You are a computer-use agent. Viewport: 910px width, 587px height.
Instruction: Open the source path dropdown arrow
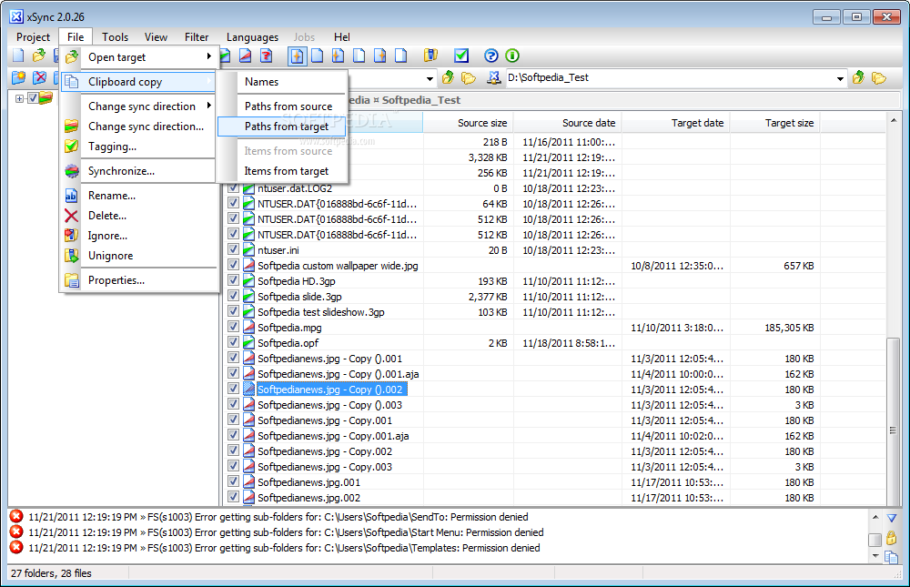tap(430, 78)
